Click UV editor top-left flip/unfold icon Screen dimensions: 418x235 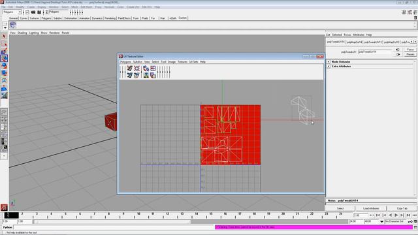click(129, 69)
